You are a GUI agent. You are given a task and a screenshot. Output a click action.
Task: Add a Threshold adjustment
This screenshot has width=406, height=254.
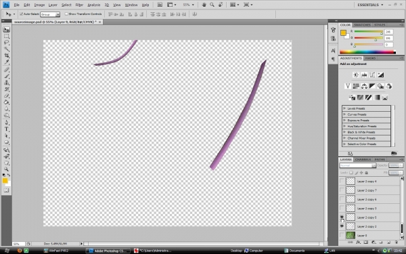[369, 98]
